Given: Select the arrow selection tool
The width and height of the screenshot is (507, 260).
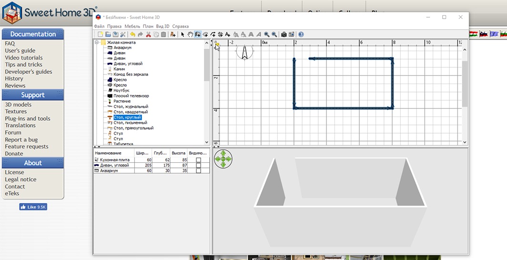Looking at the screenshot, I should click(183, 34).
